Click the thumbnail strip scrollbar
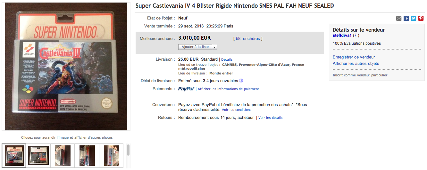The width and height of the screenshot is (427, 170). 128,150
